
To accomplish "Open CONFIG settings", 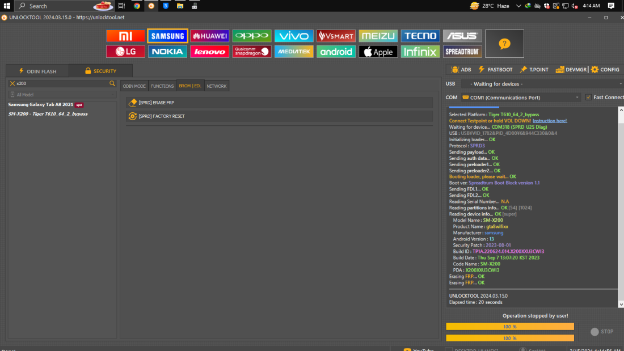I will [605, 70].
